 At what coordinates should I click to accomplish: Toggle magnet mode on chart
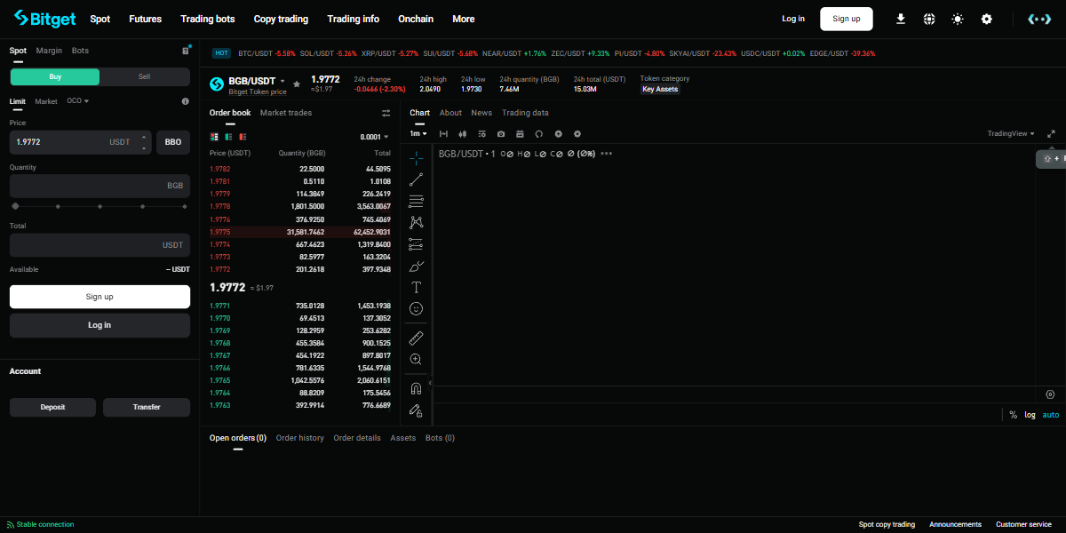point(416,388)
